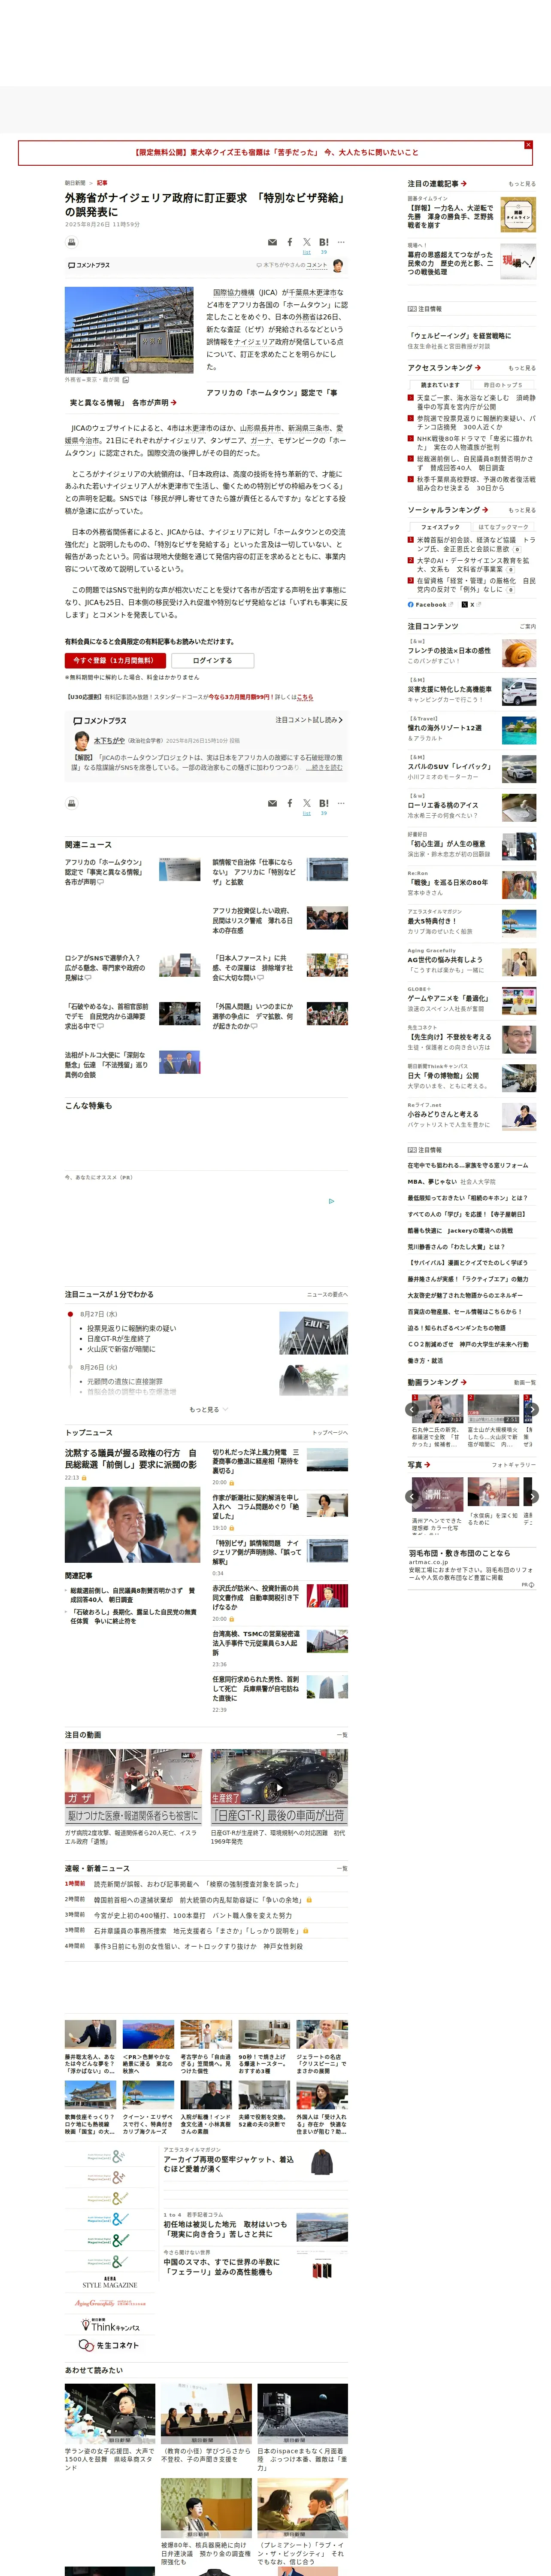This screenshot has height=2576, width=551.
Task: Click the print icon below the comment box
Action: 72,803
